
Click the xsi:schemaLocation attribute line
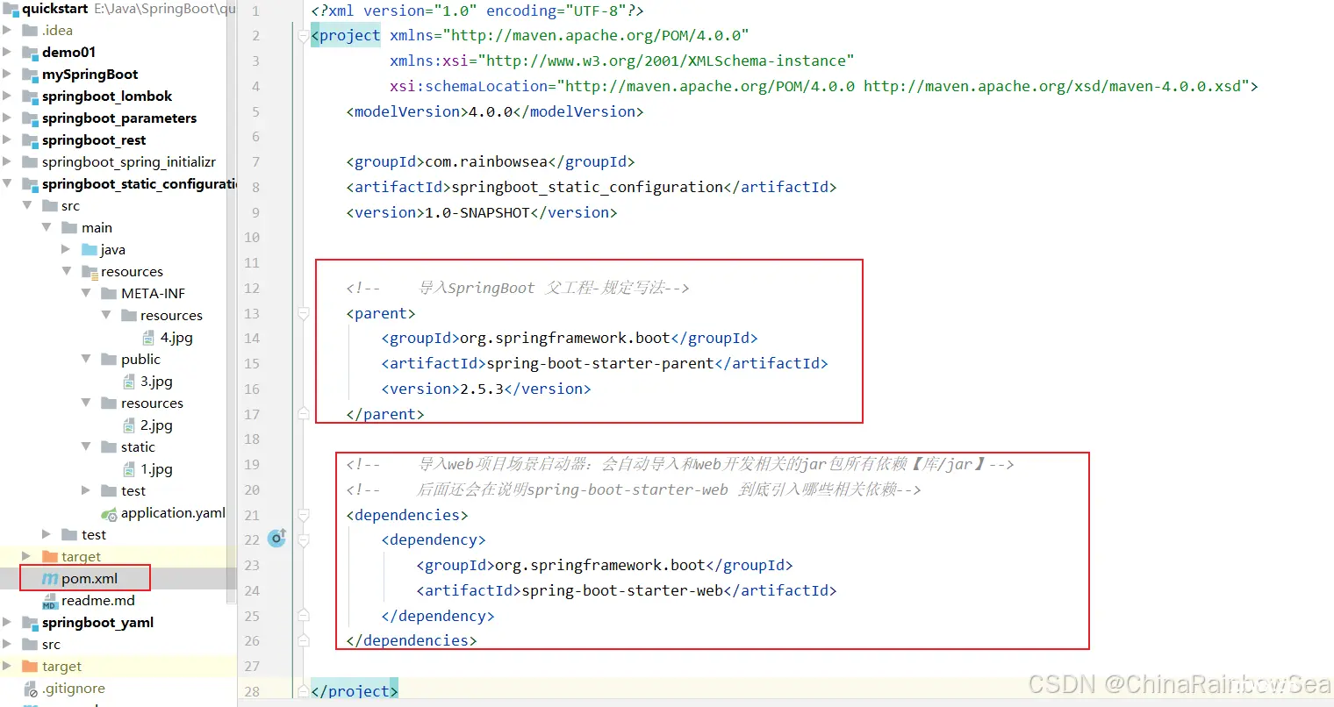824,86
